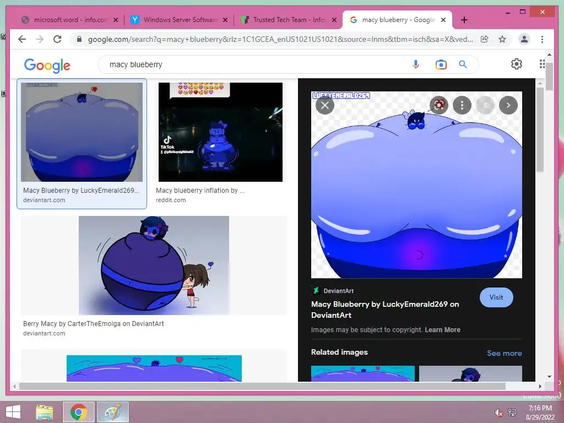Open the first related image thumbnail
This screenshot has width=564, height=423.
click(362, 374)
